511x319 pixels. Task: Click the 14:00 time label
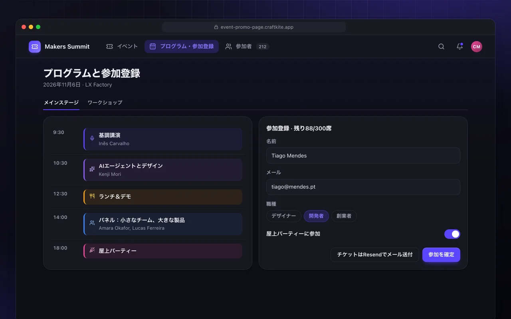[x=60, y=217]
